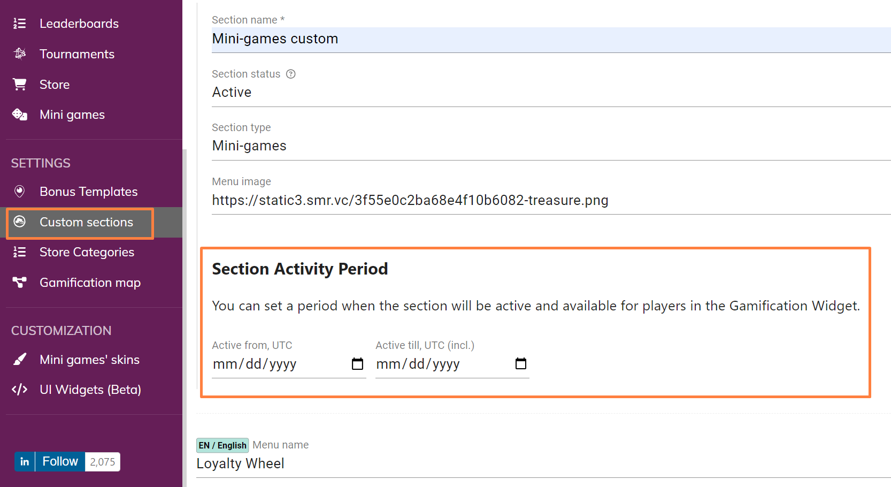Click the Store shopping cart icon
This screenshot has width=891, height=487.
(20, 84)
